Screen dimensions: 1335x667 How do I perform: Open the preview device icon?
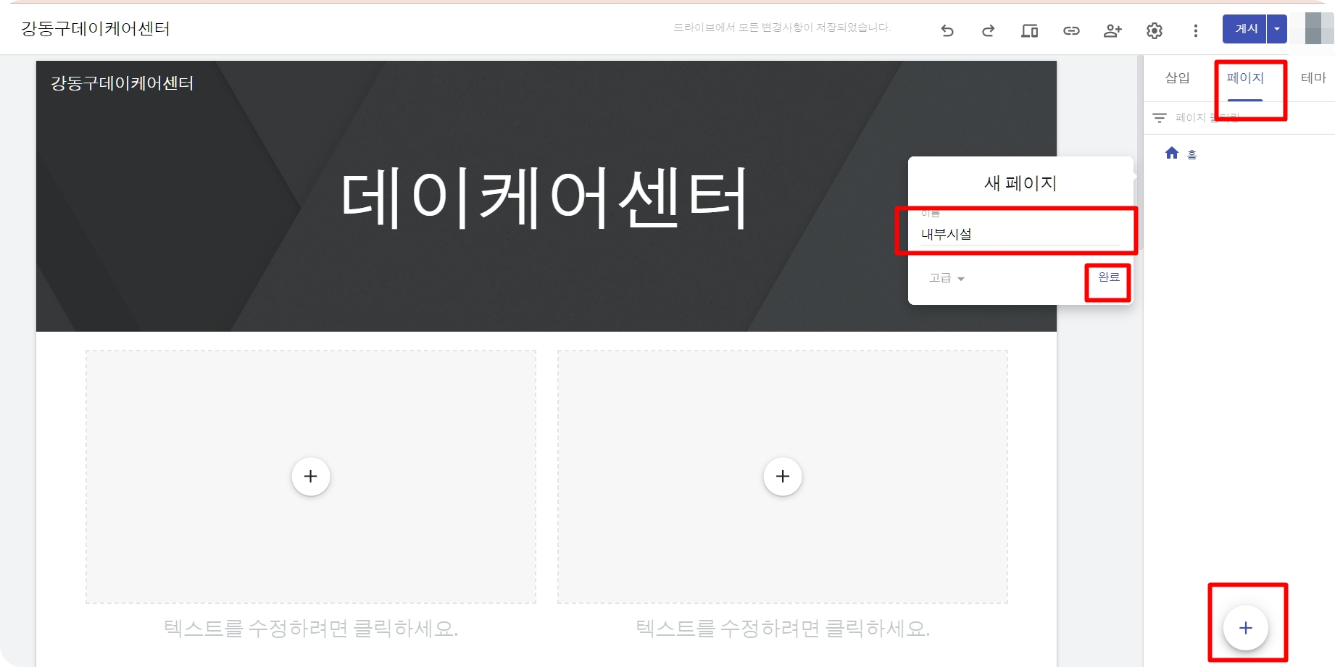1029,30
